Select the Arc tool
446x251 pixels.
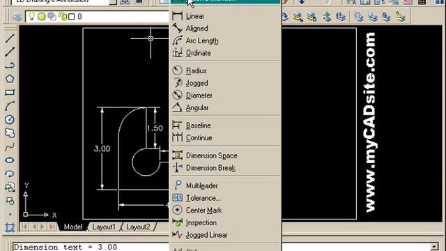10,106
